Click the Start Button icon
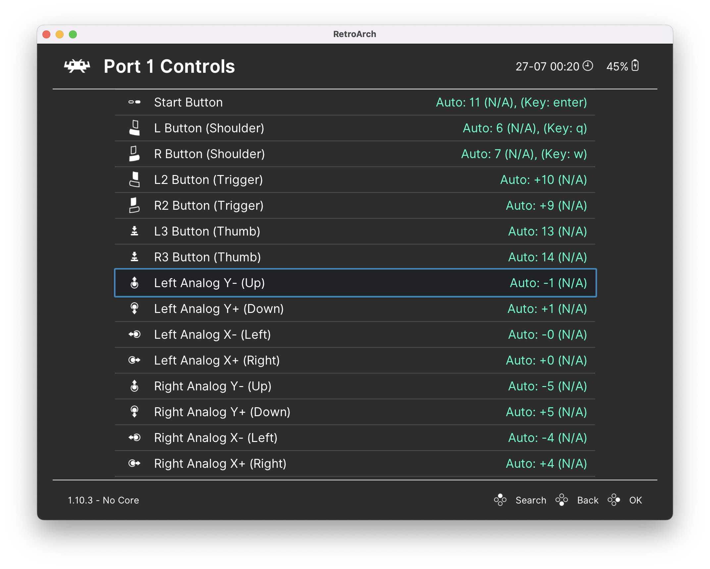Screen dimensions: 710x569 [134, 102]
